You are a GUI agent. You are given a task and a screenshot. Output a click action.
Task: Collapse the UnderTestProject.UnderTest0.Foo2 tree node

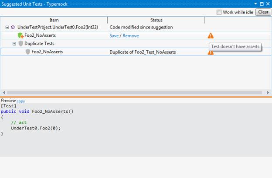pos(7,27)
